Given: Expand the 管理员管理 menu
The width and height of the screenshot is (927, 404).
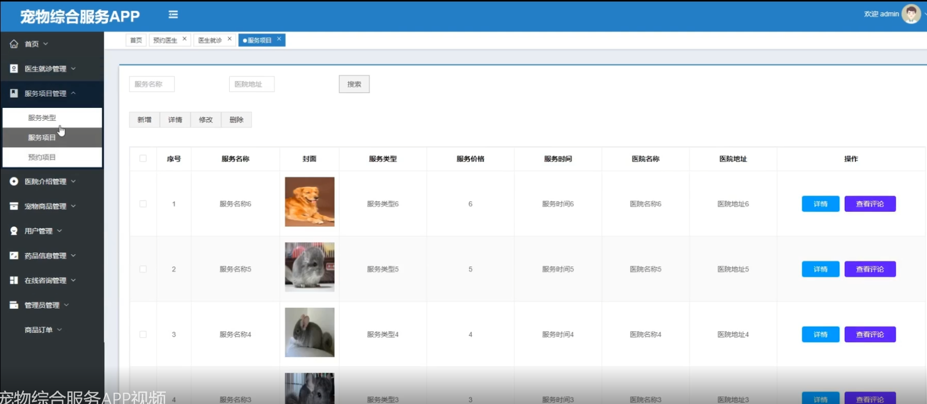Looking at the screenshot, I should click(67, 305).
